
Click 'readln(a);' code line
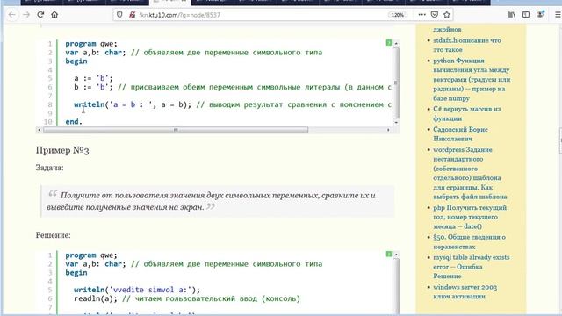point(96,298)
